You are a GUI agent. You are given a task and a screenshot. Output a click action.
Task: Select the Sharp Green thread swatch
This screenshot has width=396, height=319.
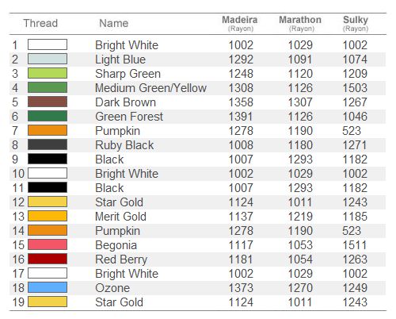(48, 73)
